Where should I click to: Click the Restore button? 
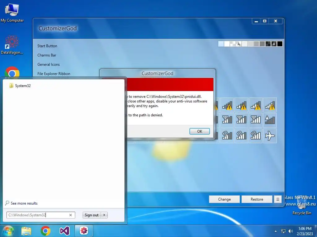[x=257, y=199]
